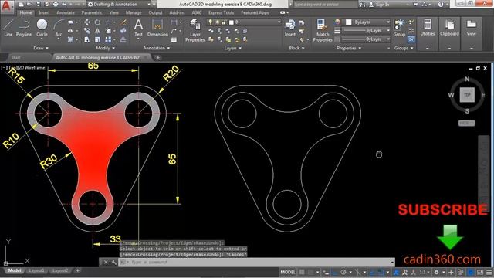Click the Help question mark icon

441,5
